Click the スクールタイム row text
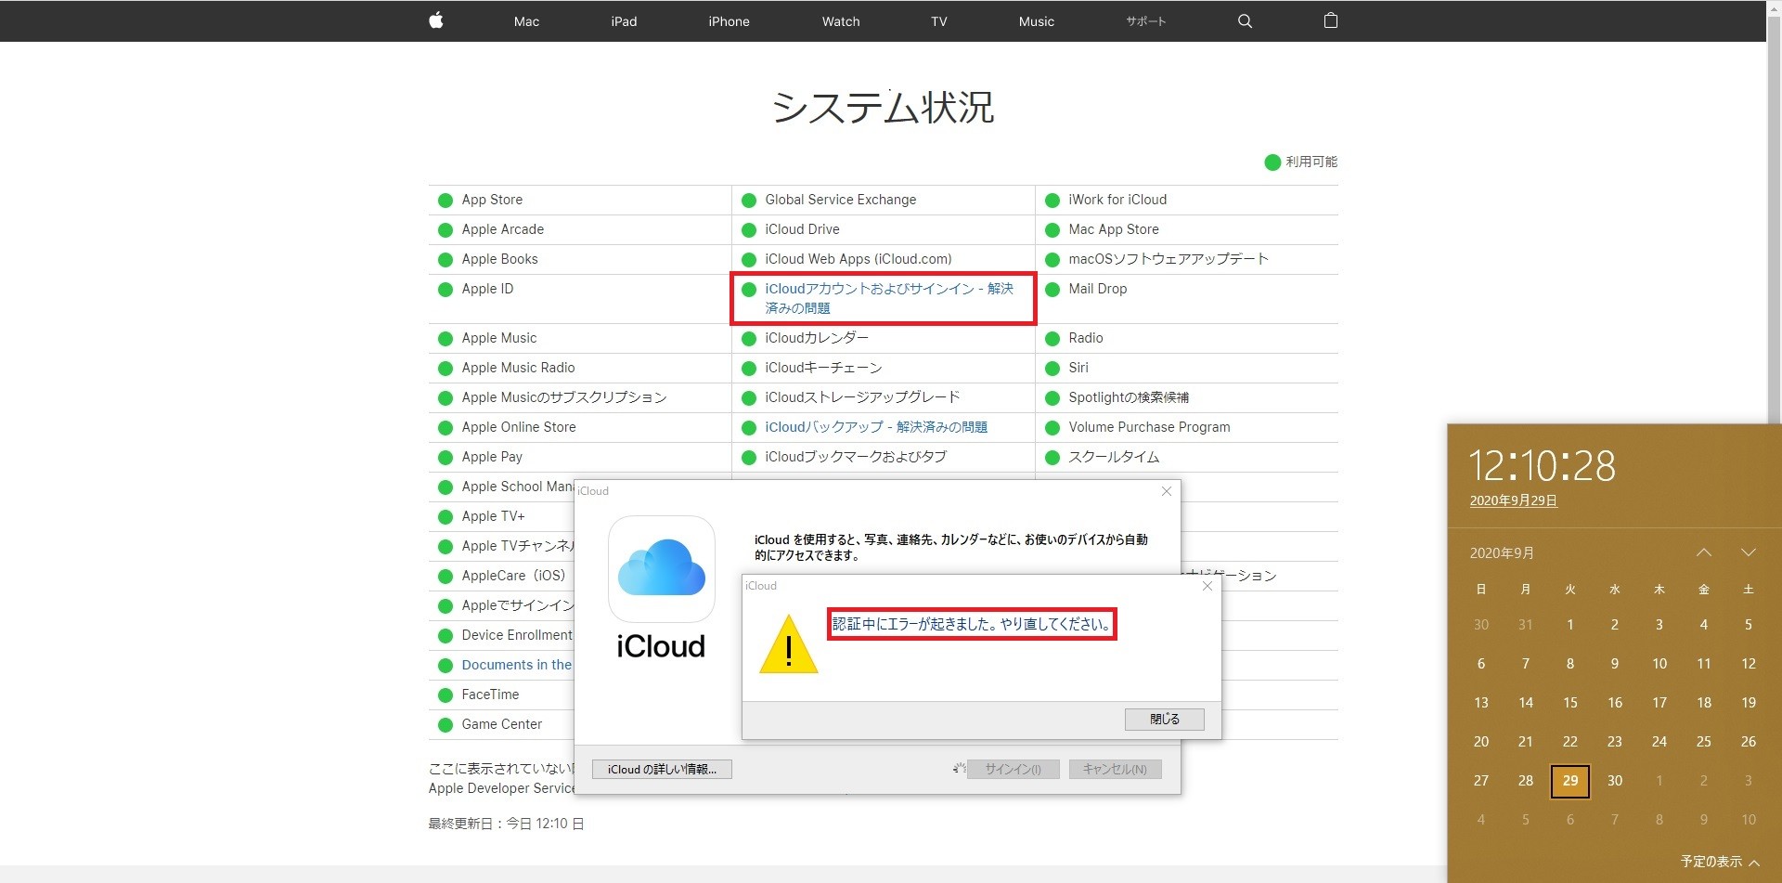 click(x=1114, y=457)
